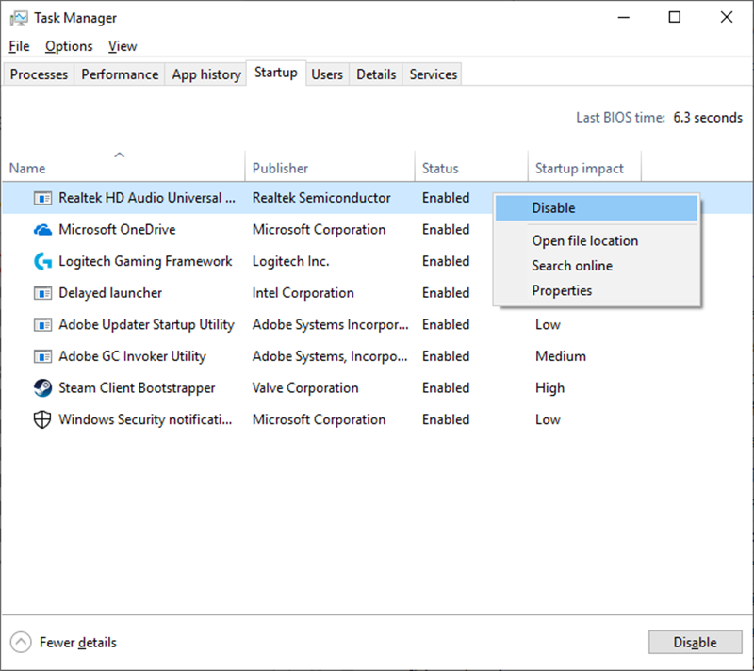Image resolution: width=754 pixels, height=671 pixels.
Task: Click the Windows Security shield icon
Action: pos(42,419)
